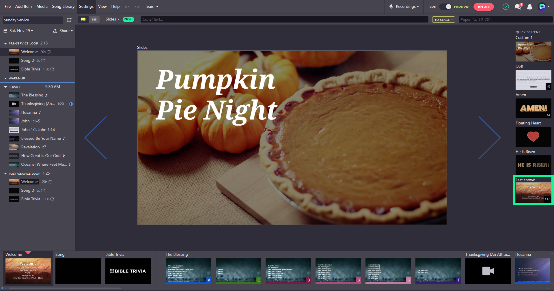Collapse the PRE-SERVICE LOOP section
Viewport: 554px width, 291px height.
pos(5,44)
